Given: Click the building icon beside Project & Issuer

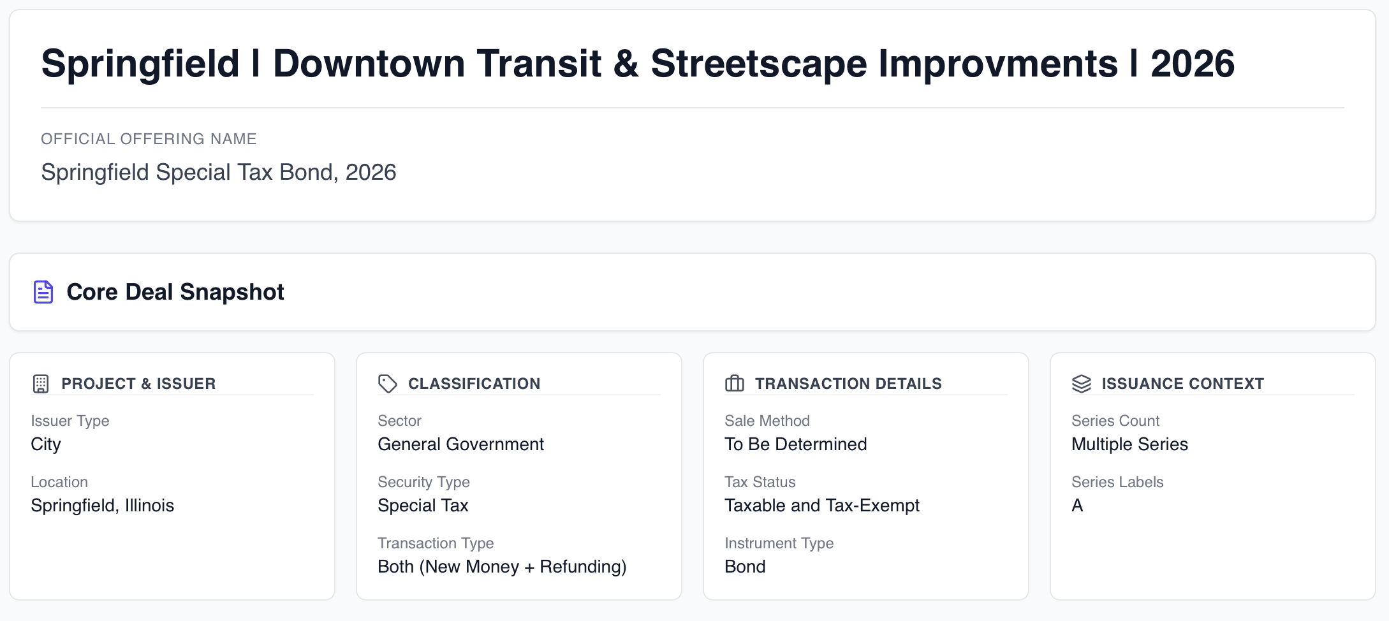Looking at the screenshot, I should tap(41, 384).
